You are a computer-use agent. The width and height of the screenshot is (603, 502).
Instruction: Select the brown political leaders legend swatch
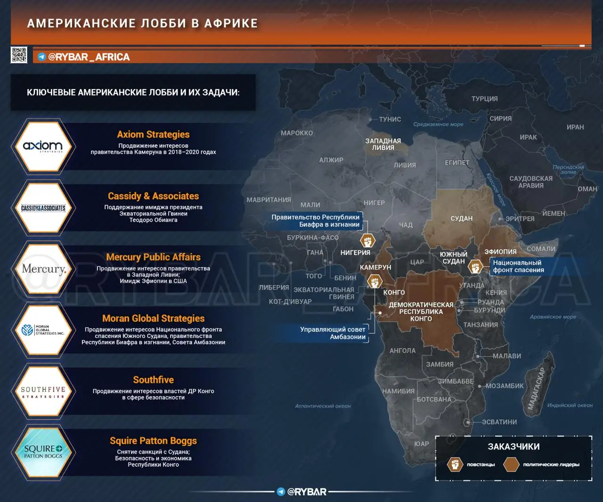[511, 464]
